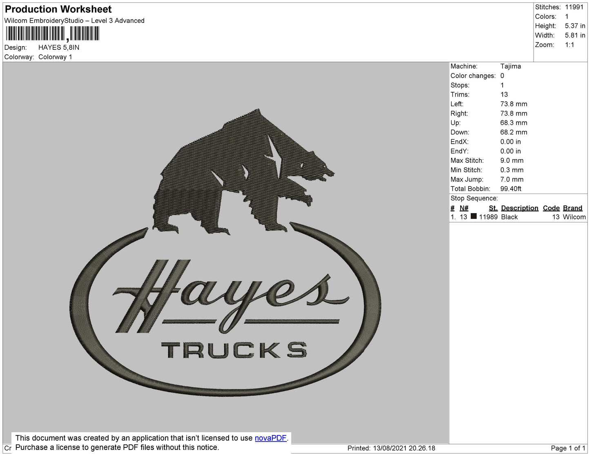The width and height of the screenshot is (590, 456).
Task: Click the 'Description' column header
Action: pyautogui.click(x=520, y=208)
